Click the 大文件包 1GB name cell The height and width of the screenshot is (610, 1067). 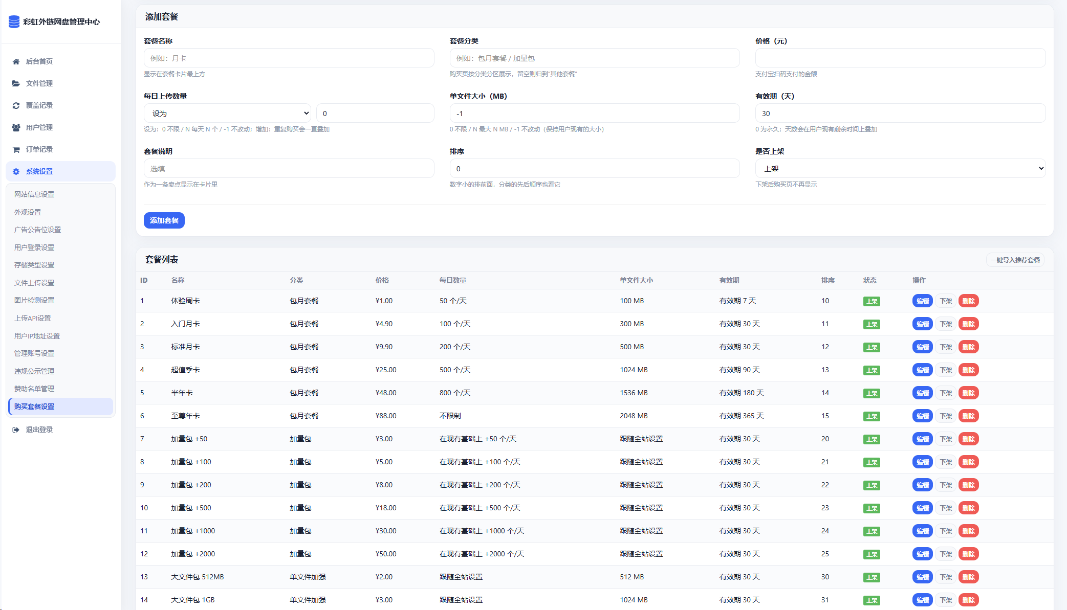tap(193, 600)
